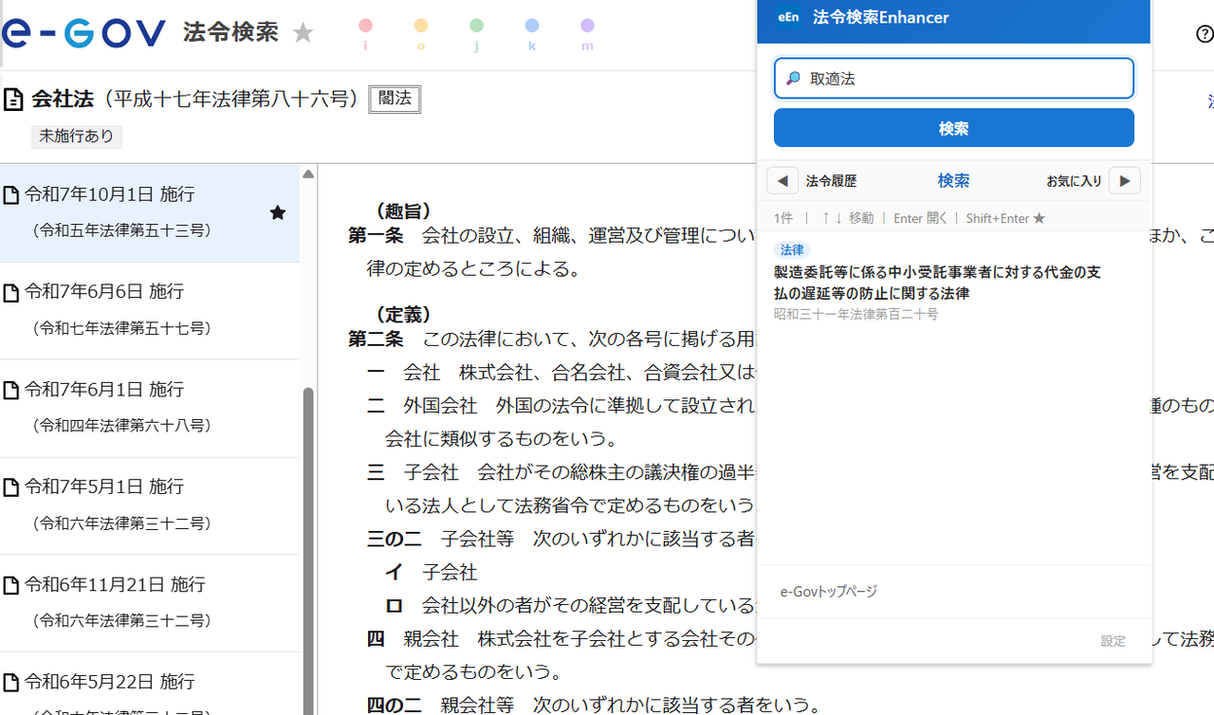Open the e-Govトップページ link
The height and width of the screenshot is (715, 1214).
[x=829, y=592]
